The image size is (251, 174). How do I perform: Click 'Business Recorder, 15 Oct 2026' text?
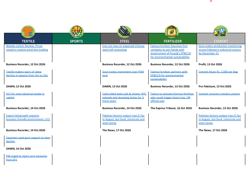218,108
